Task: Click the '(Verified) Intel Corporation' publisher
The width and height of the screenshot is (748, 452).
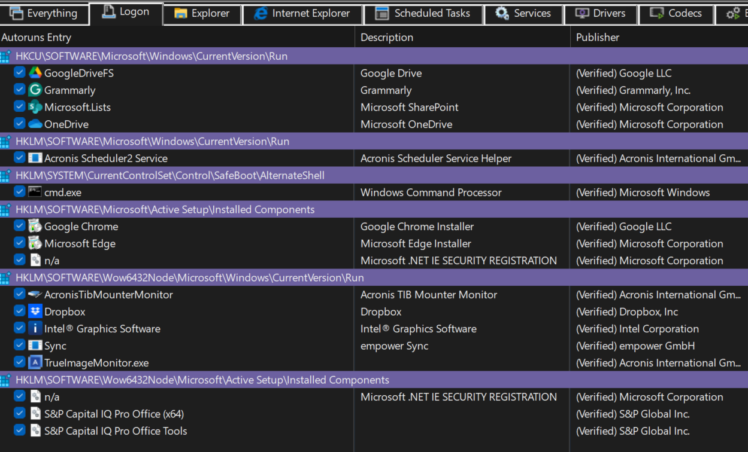Action: [x=637, y=329]
